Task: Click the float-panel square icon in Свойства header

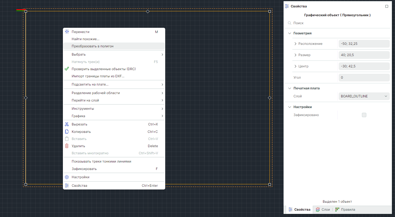Action: pos(387,6)
